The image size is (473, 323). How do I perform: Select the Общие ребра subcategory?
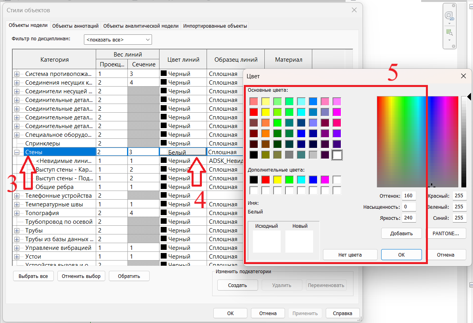(55, 187)
